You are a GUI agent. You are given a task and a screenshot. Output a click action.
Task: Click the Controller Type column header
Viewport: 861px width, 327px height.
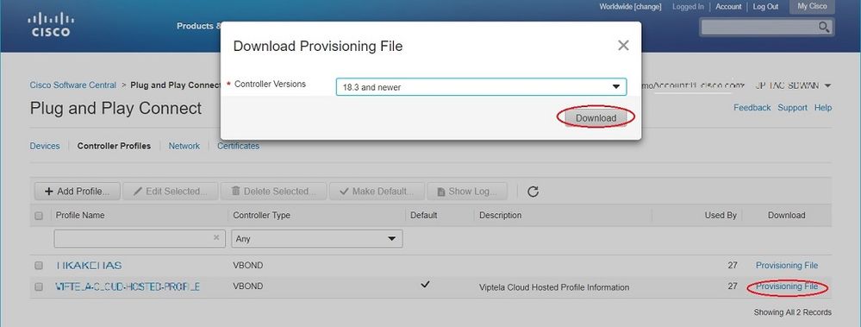(x=261, y=216)
